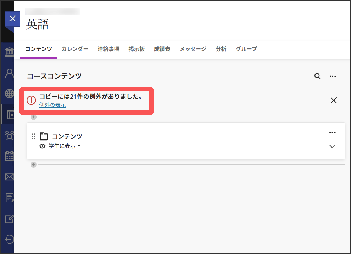351x254 pixels.
Task: Open the globe Activity Stream sidebar icon
Action: [9, 93]
